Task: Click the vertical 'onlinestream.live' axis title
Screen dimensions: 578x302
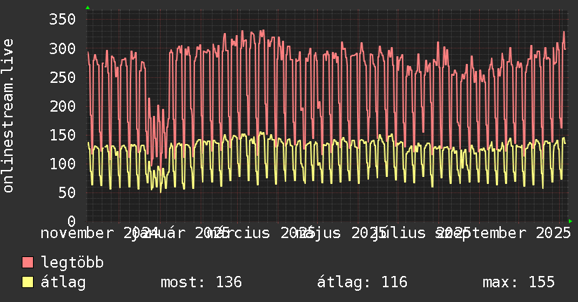Action: [x=8, y=116]
